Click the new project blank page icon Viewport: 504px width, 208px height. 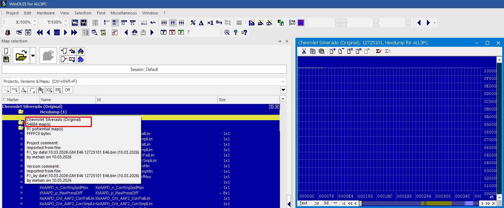(x=6, y=51)
